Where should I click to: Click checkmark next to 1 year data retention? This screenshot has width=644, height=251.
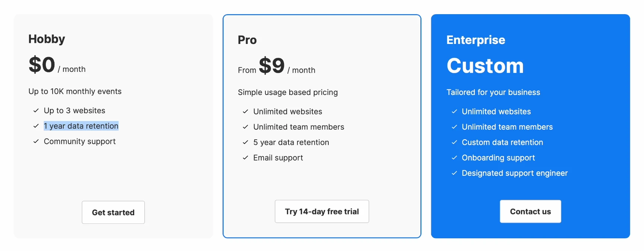36,126
